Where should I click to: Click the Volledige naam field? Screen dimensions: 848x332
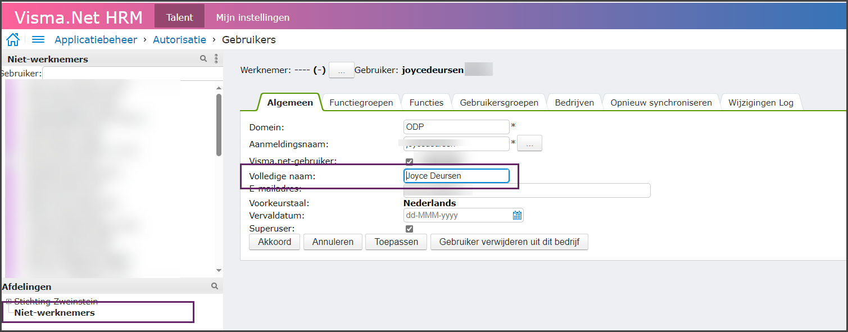coord(456,176)
